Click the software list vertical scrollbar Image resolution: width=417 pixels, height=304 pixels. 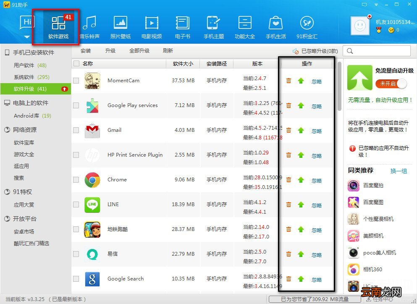point(339,86)
